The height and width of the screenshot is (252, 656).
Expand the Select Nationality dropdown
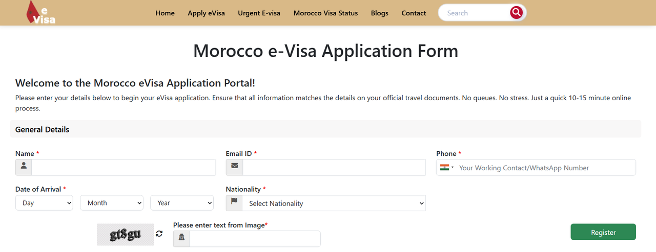tap(334, 203)
